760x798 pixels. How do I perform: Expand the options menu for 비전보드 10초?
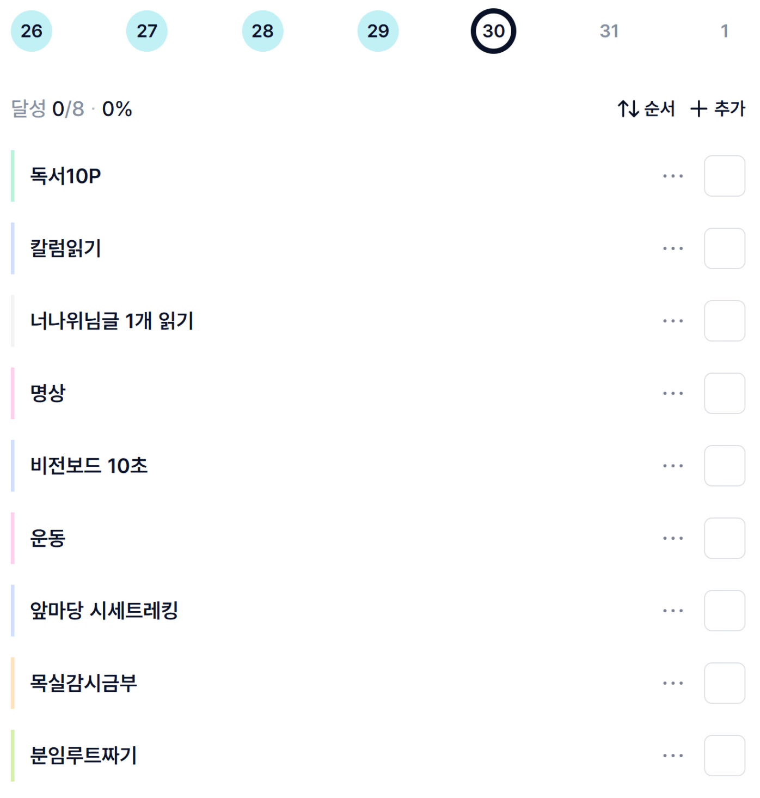pos(673,466)
